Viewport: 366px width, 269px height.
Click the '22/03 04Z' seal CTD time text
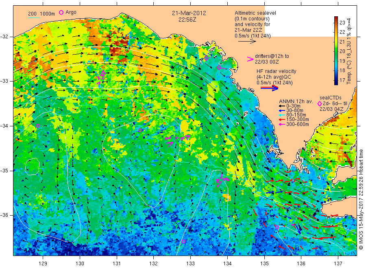click(331, 109)
